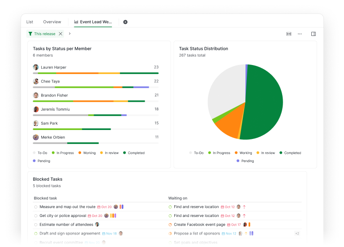Select Lauren Harper's status progress bar
This screenshot has height=247, width=344.
pos(96,73)
